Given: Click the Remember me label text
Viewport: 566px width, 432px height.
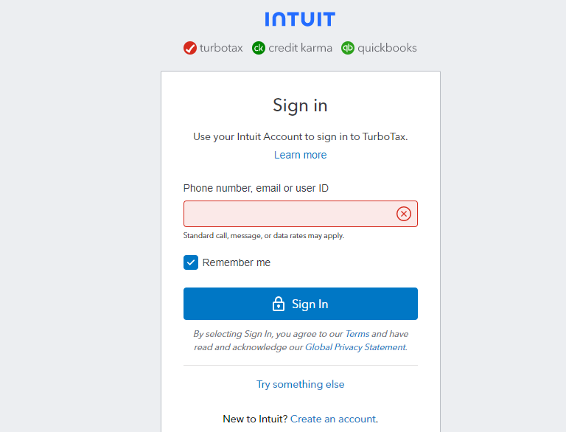Looking at the screenshot, I should pyautogui.click(x=237, y=262).
